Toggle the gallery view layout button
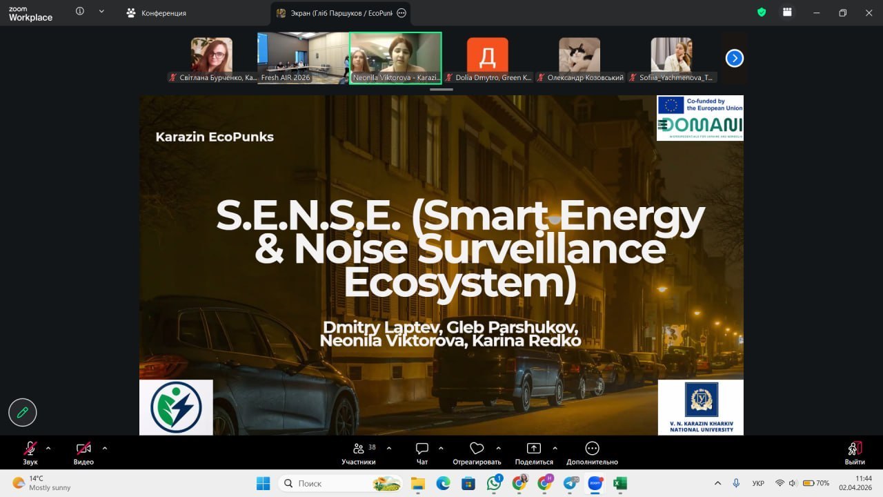 pos(786,12)
